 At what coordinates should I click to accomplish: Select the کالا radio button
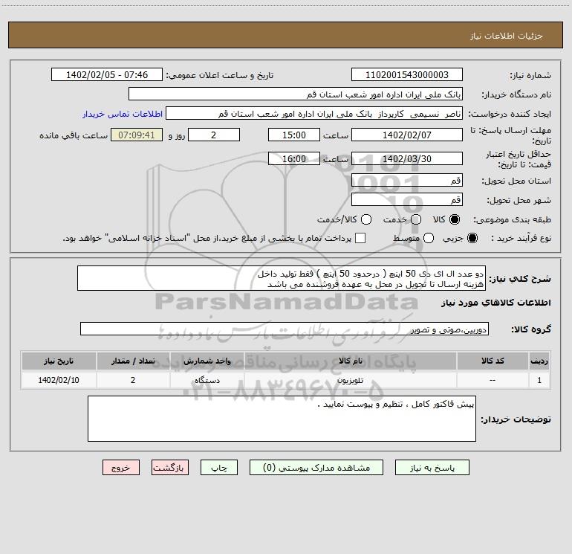point(455,219)
